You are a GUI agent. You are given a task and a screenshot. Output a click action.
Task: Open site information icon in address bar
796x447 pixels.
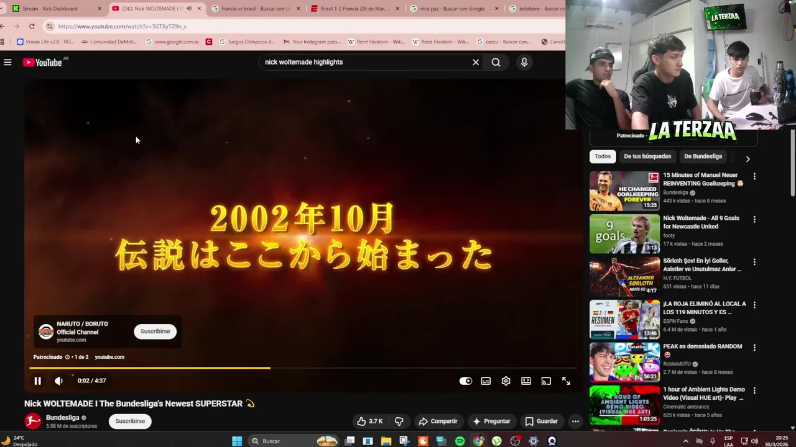[50, 26]
